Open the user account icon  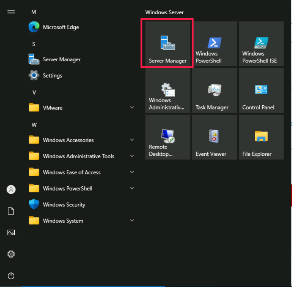[x=11, y=189]
